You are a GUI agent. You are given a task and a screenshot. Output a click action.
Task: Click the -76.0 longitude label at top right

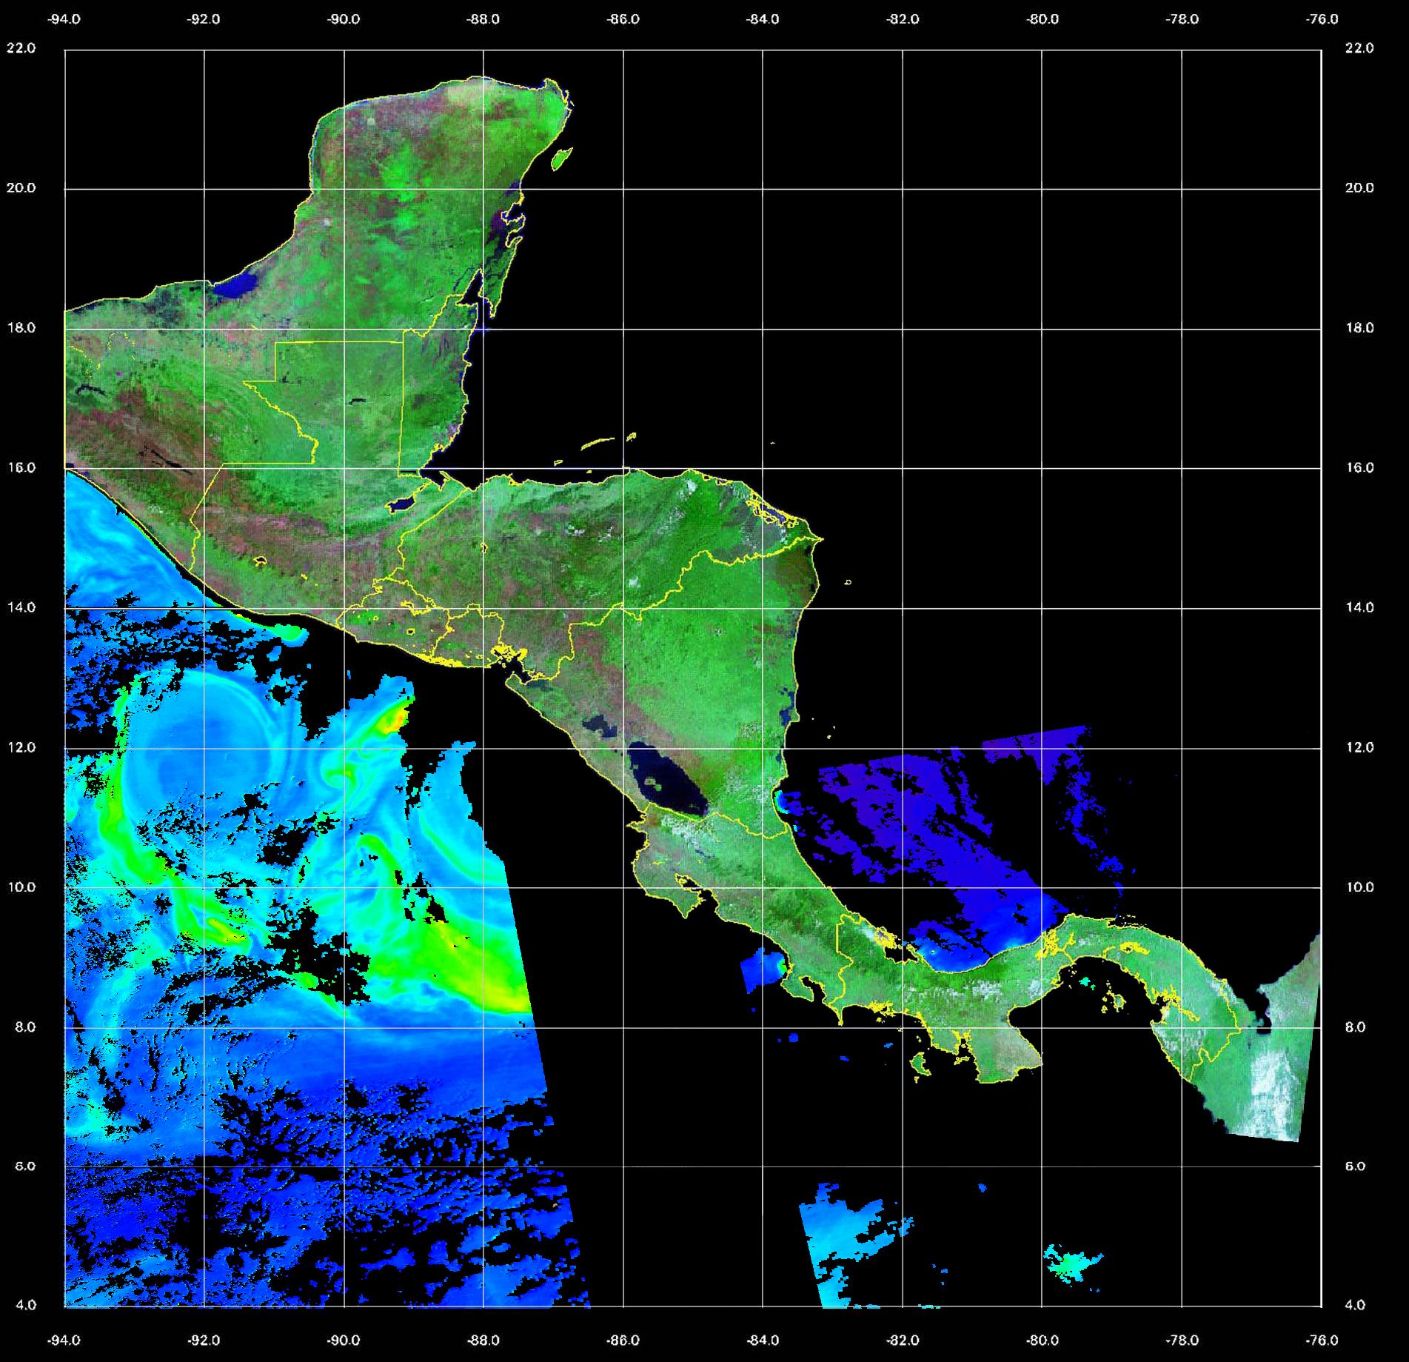click(x=1322, y=19)
